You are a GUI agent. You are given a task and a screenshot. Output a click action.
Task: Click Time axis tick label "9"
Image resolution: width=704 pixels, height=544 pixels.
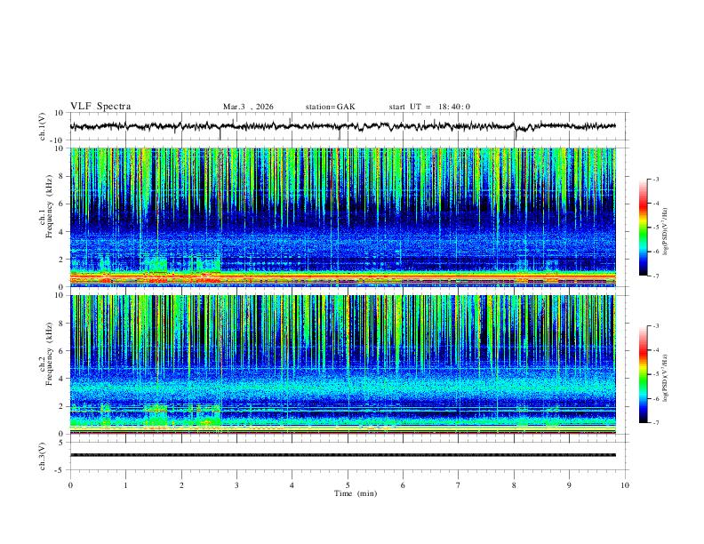tap(569, 485)
